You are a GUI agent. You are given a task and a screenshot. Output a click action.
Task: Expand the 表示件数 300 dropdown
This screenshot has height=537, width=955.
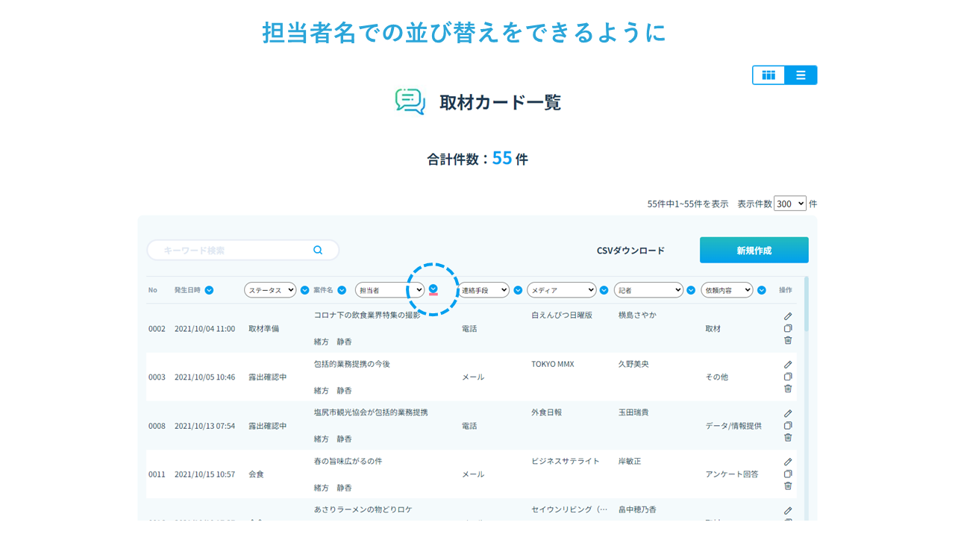[789, 204]
